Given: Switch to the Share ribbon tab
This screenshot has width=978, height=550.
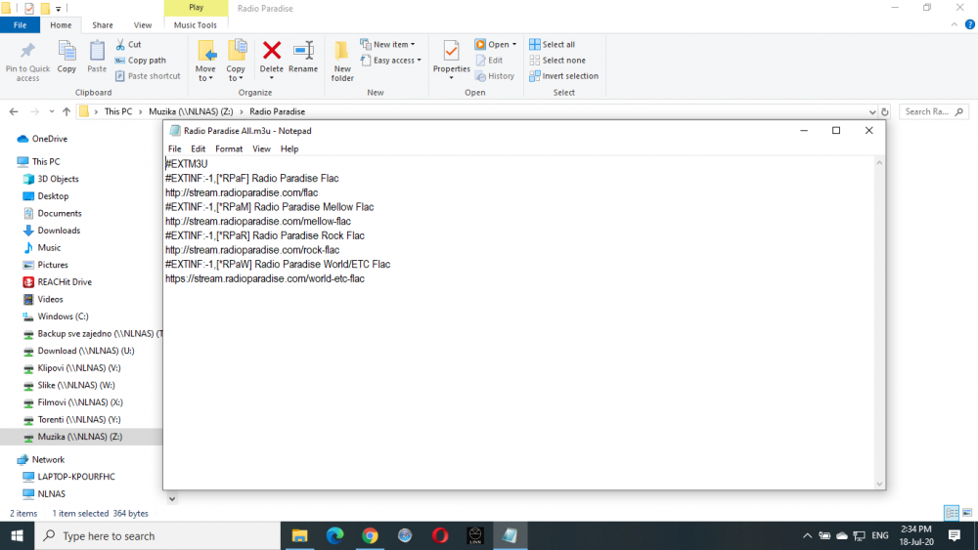Looking at the screenshot, I should click(x=103, y=25).
